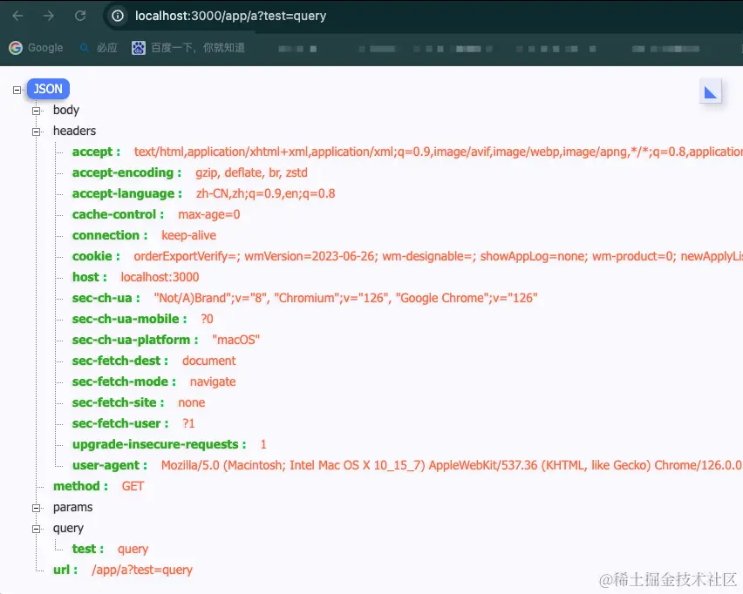Click the blue corner triangle icon
743x594 pixels.
tap(711, 91)
